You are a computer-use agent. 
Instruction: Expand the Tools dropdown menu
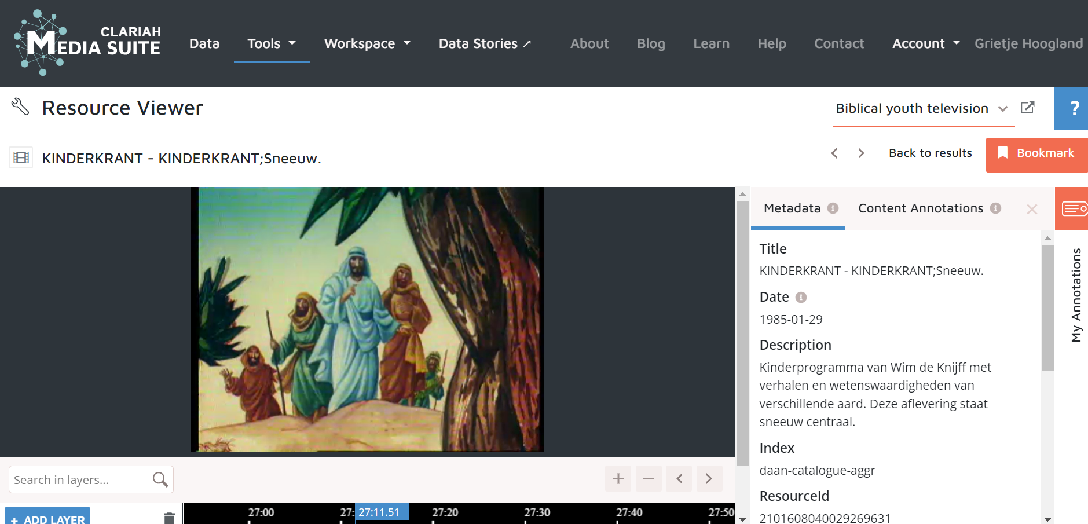[272, 43]
